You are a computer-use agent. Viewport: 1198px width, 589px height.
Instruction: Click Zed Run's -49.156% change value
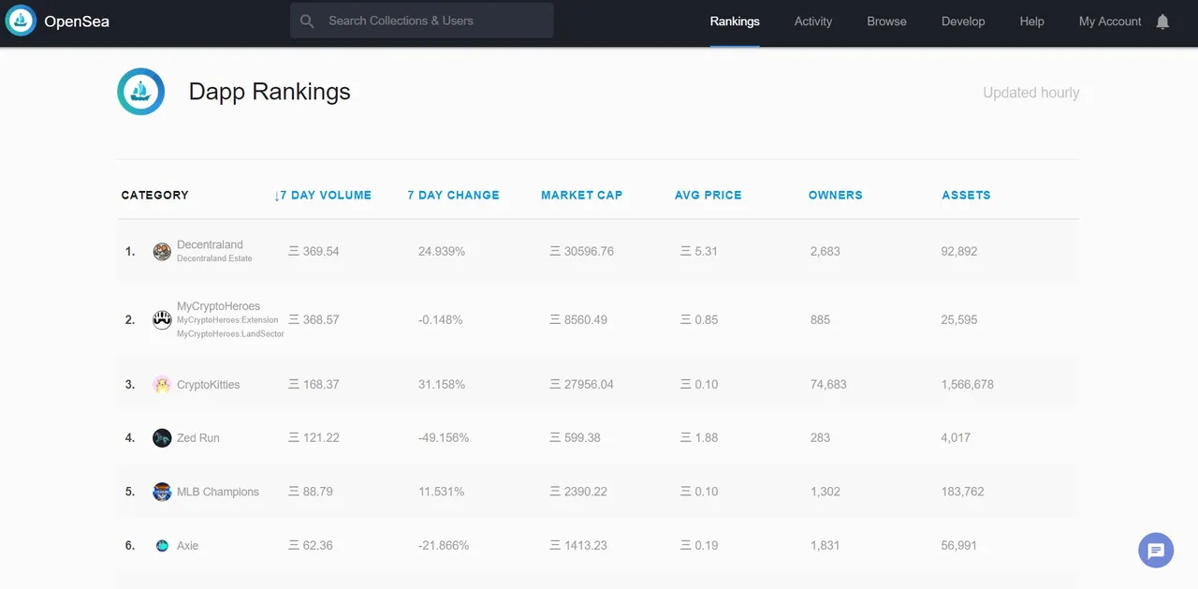point(444,437)
